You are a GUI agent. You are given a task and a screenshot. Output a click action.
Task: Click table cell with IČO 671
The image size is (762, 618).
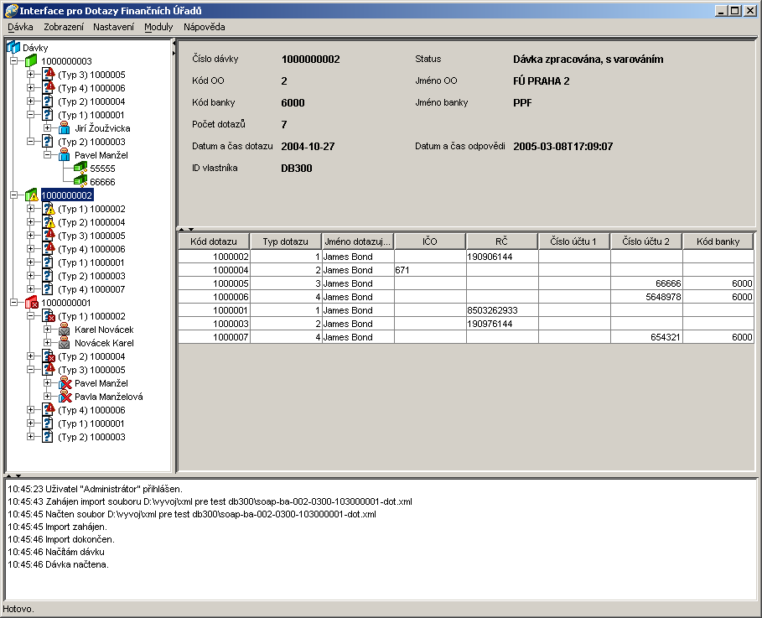click(x=430, y=270)
